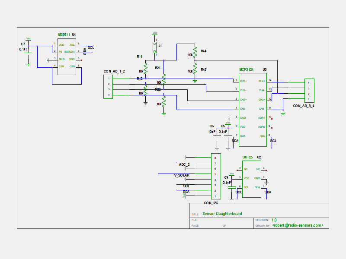Click the CON_I2C eight-pin connector
Image resolution: width=346 pixels, height=259 pixels.
(x=215, y=177)
